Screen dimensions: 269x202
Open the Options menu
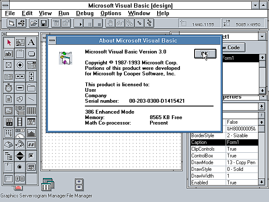tap(111, 13)
